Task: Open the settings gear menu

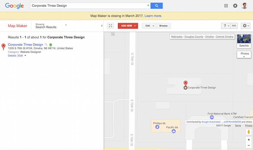Action: [x=245, y=26]
